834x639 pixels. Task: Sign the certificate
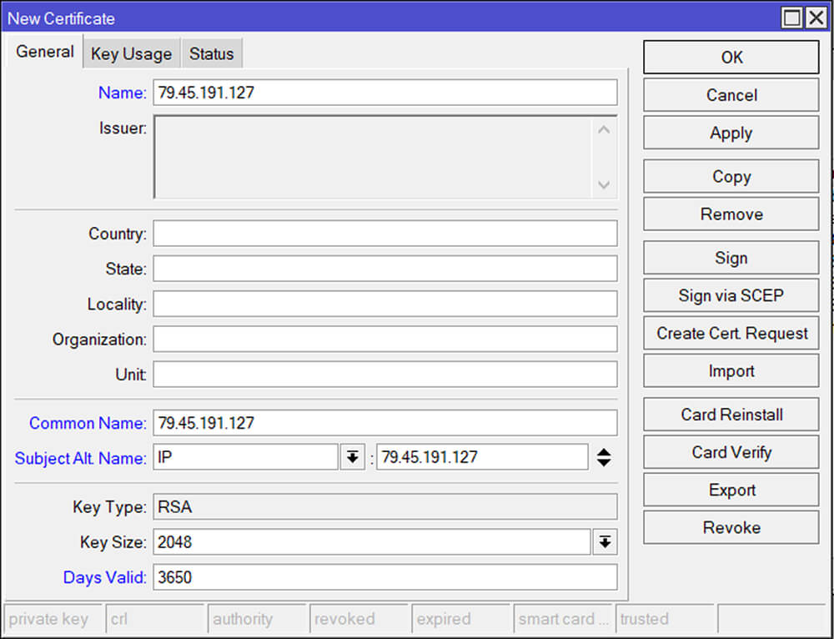pyautogui.click(x=731, y=258)
